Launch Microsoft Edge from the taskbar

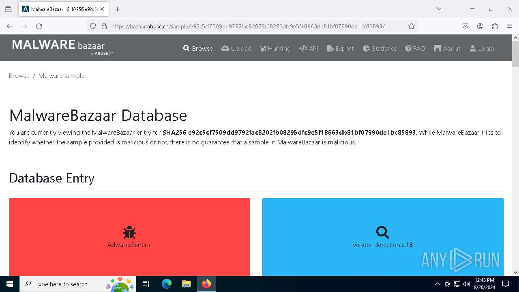(x=167, y=284)
